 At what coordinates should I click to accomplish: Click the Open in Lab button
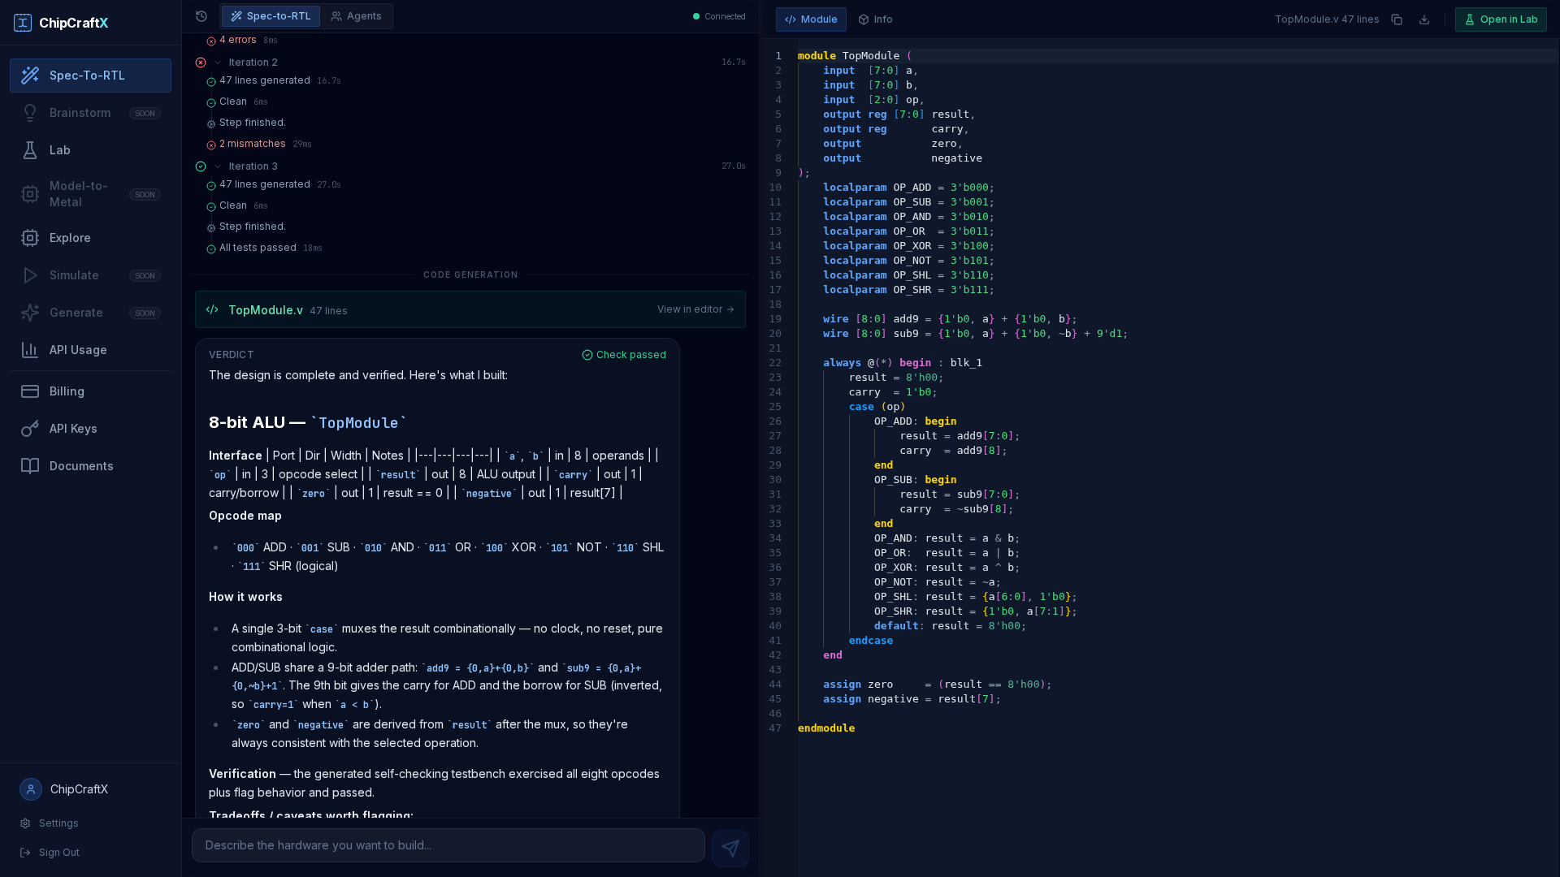tap(1501, 19)
